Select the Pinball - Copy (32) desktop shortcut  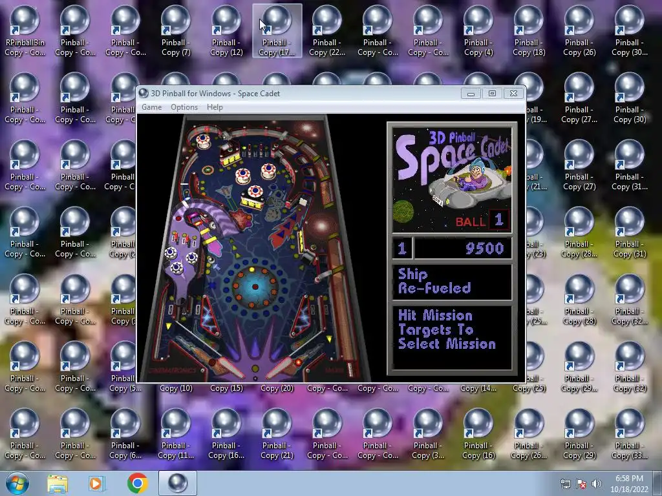tap(630, 366)
